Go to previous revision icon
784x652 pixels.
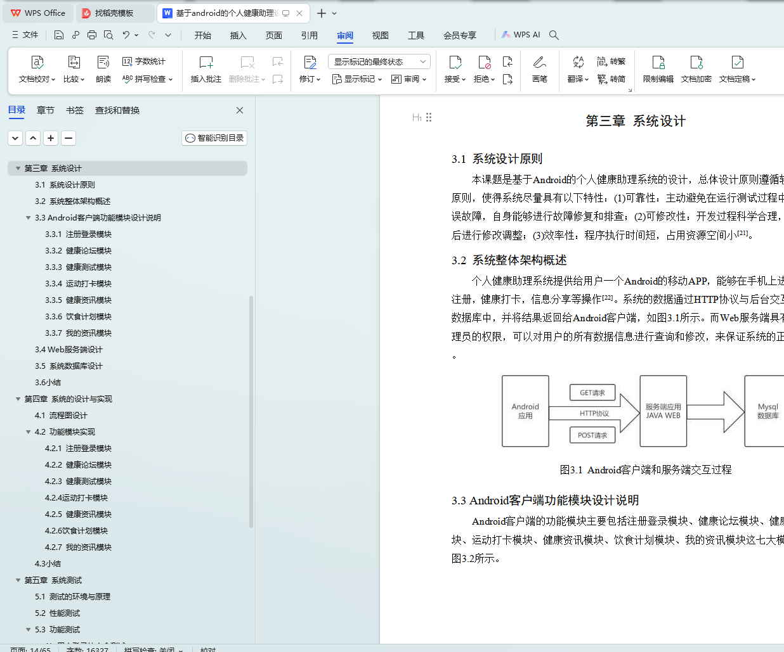[x=507, y=61]
